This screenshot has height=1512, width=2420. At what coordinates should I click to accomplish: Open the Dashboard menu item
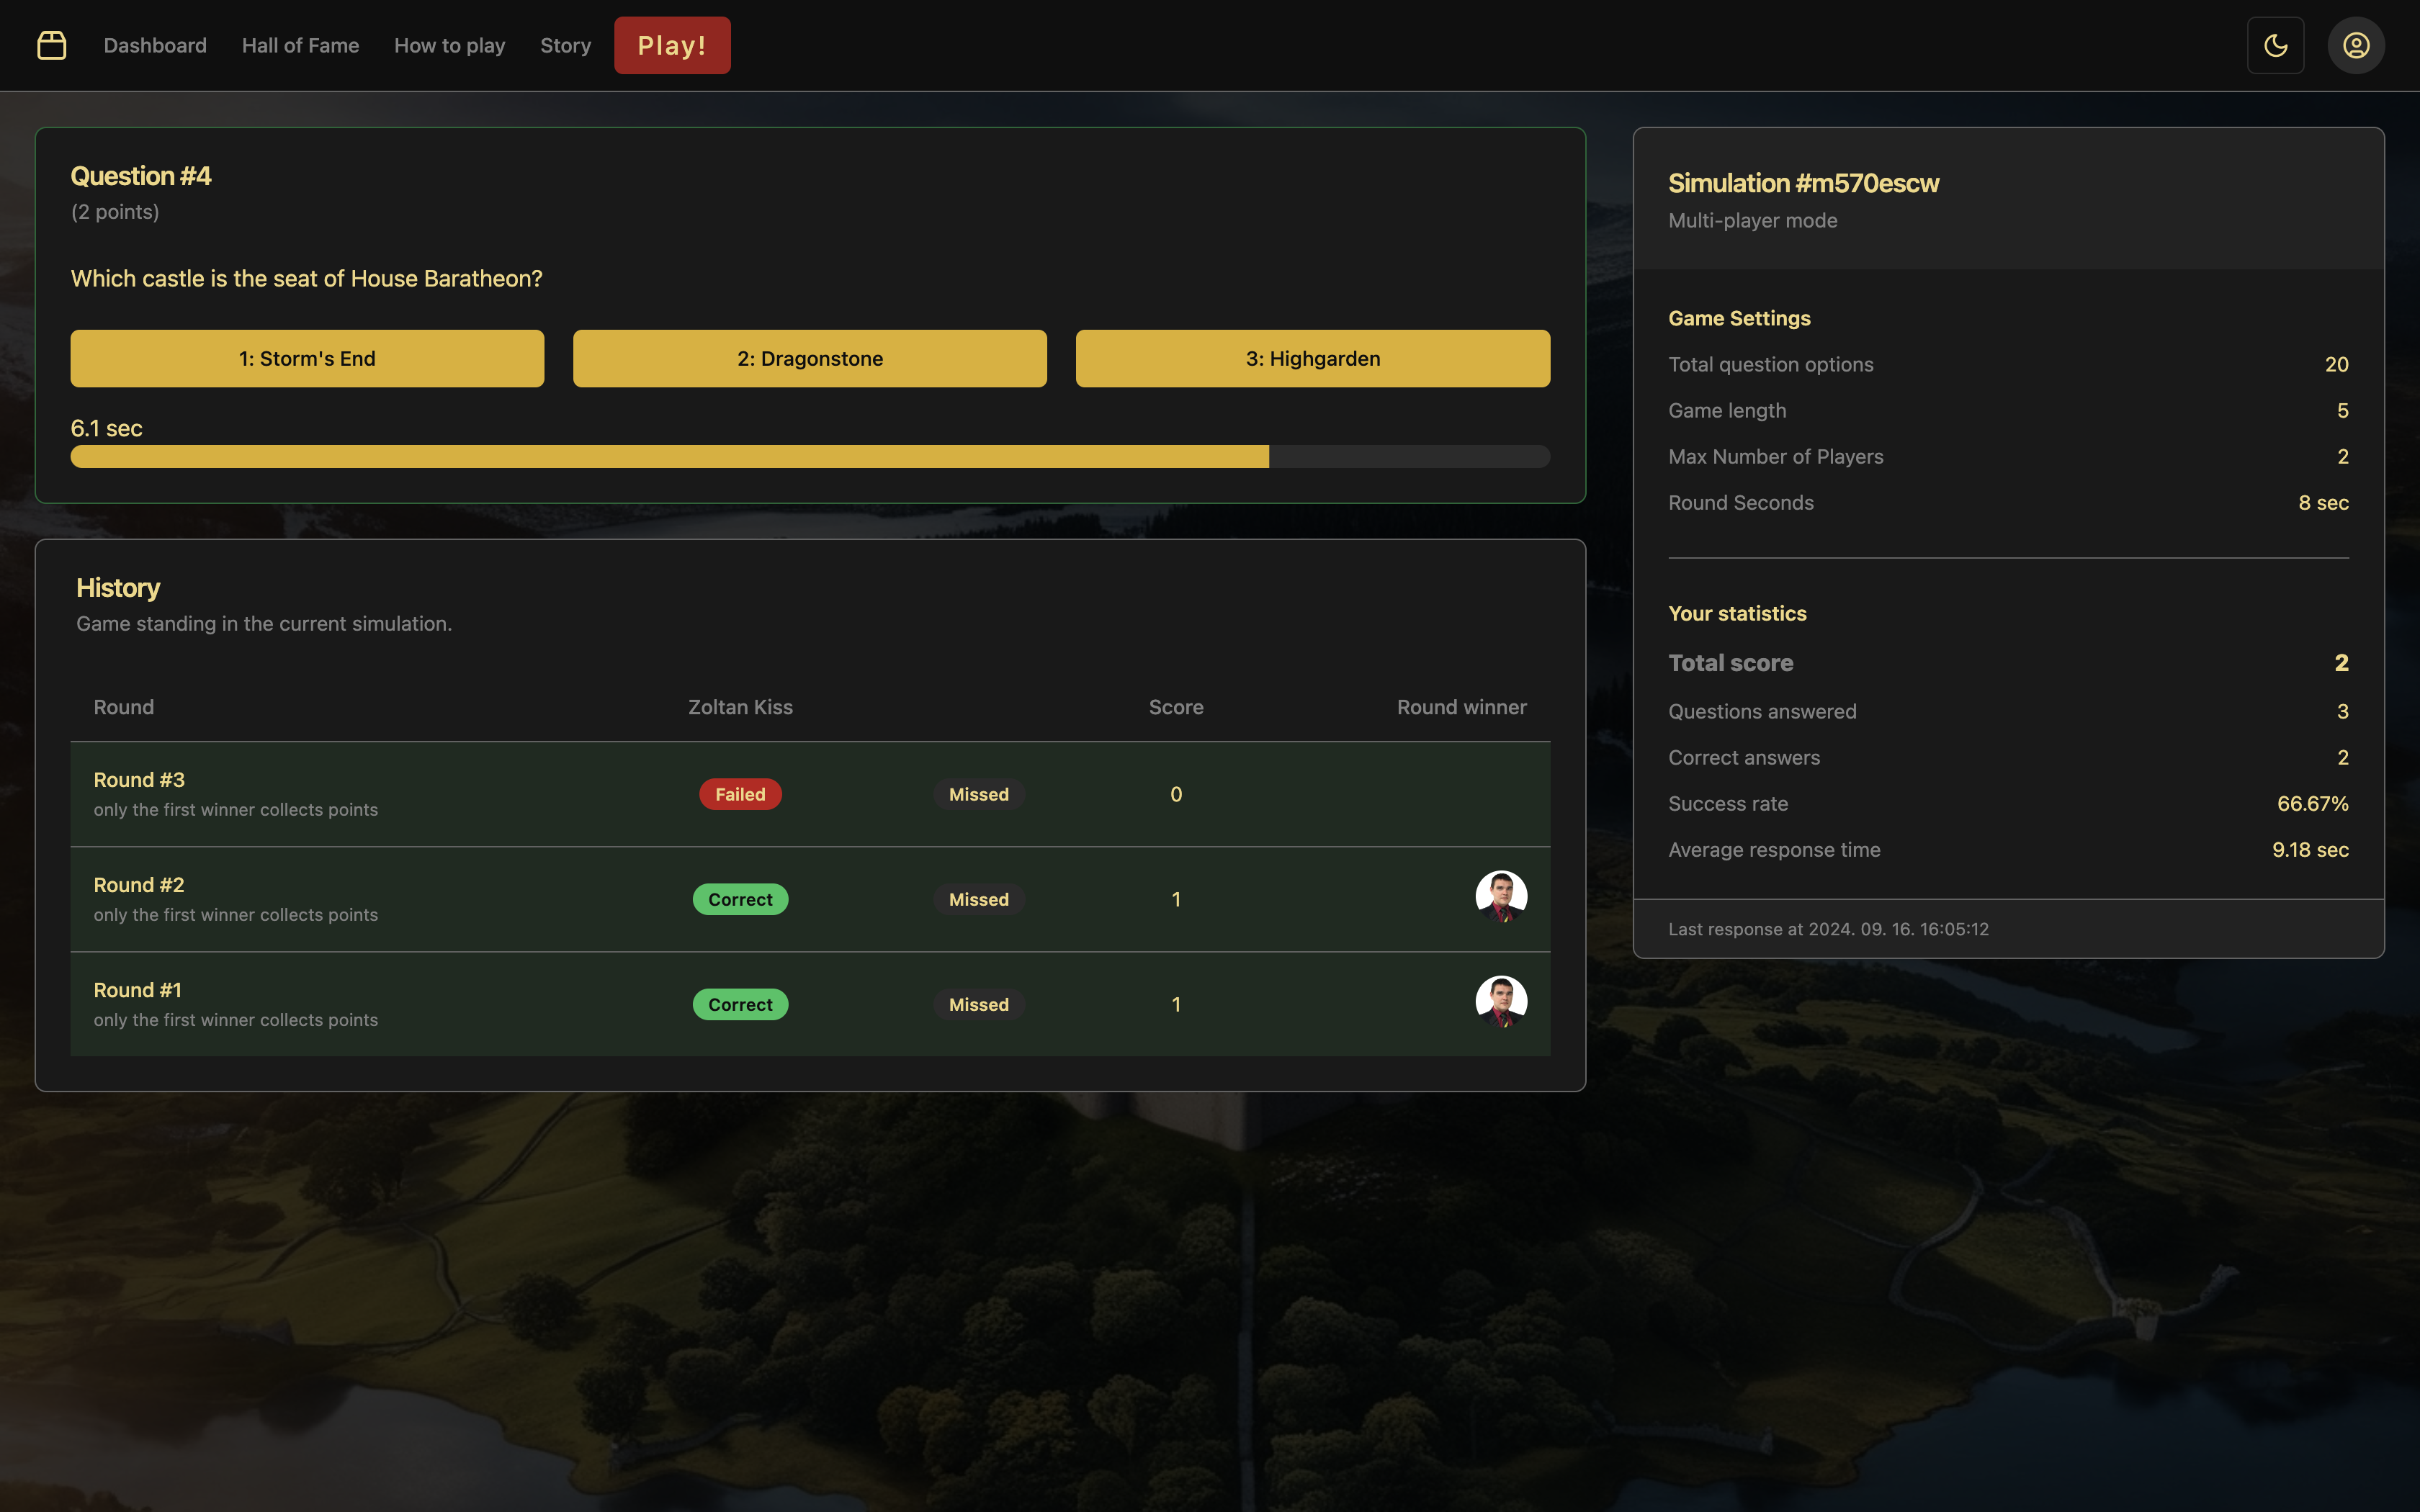coord(155,45)
